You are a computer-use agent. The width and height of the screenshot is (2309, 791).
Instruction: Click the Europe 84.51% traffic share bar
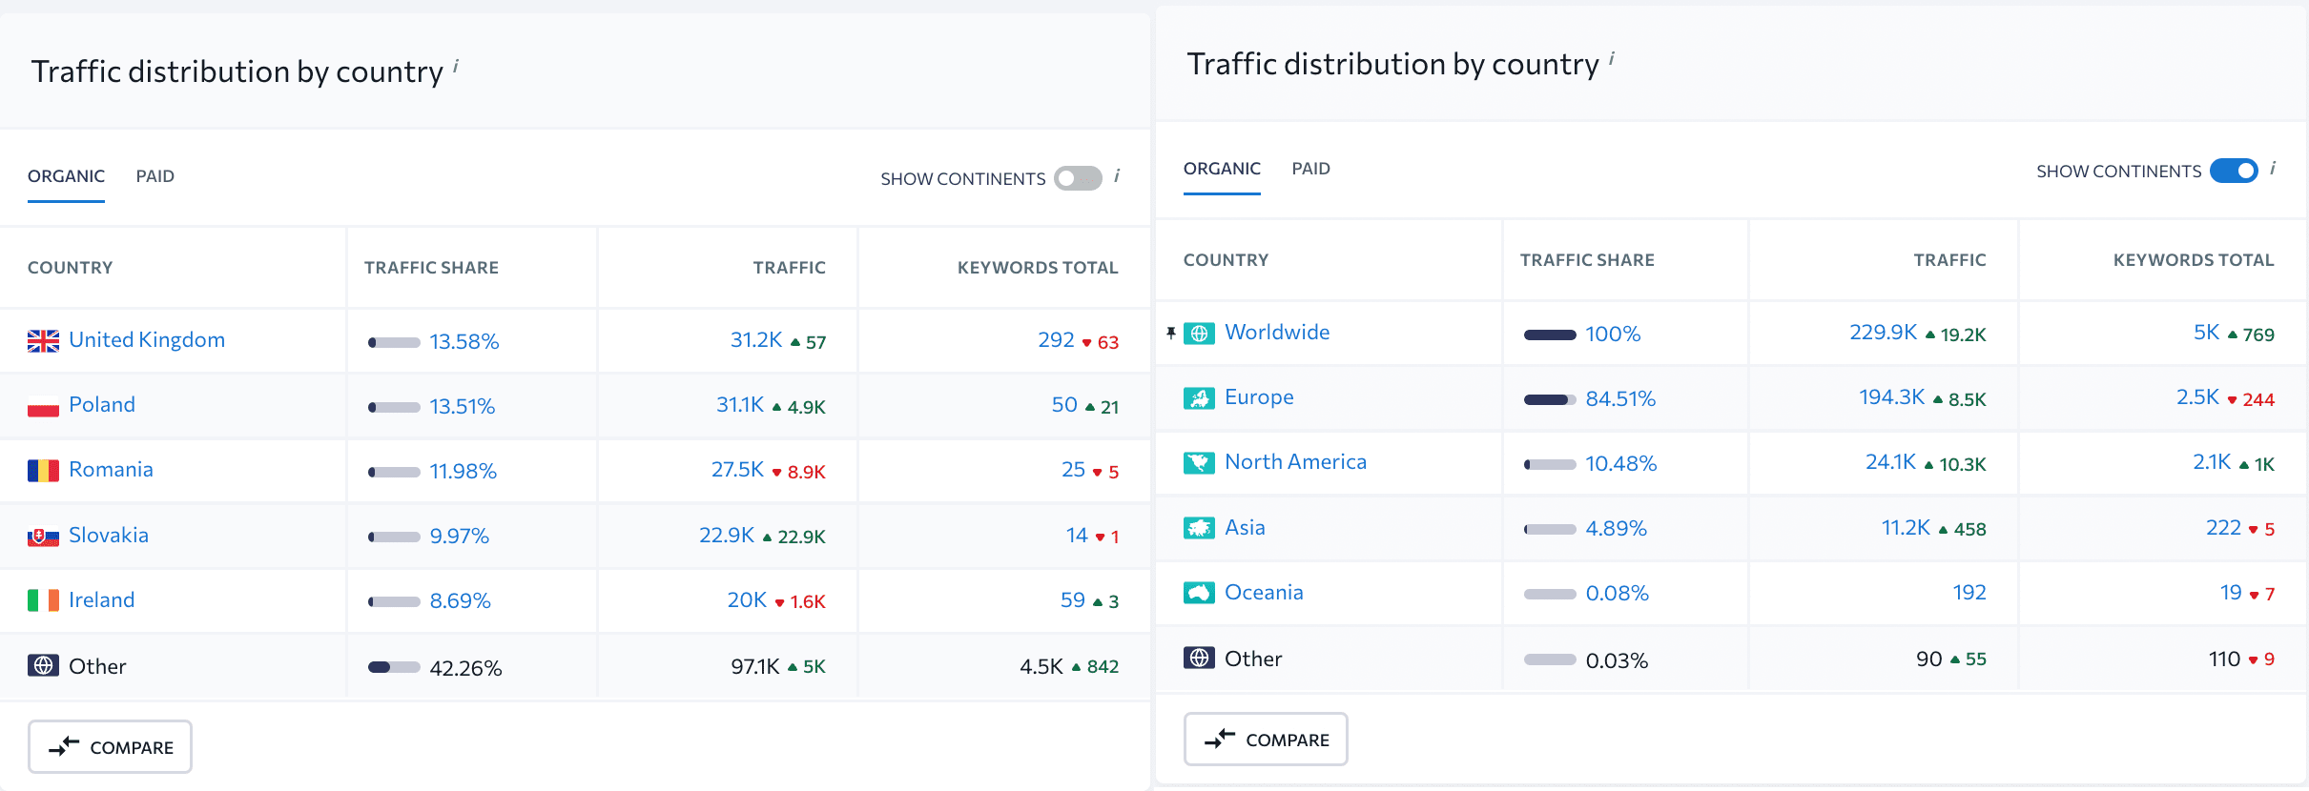[x=1550, y=399]
